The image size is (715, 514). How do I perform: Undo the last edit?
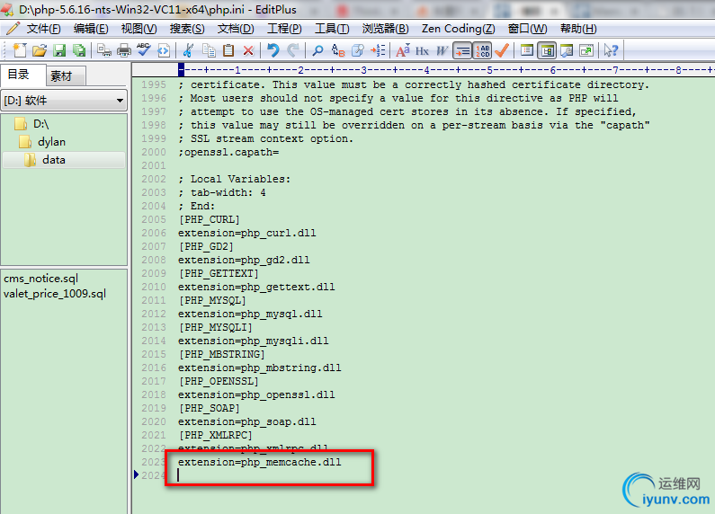pos(273,50)
